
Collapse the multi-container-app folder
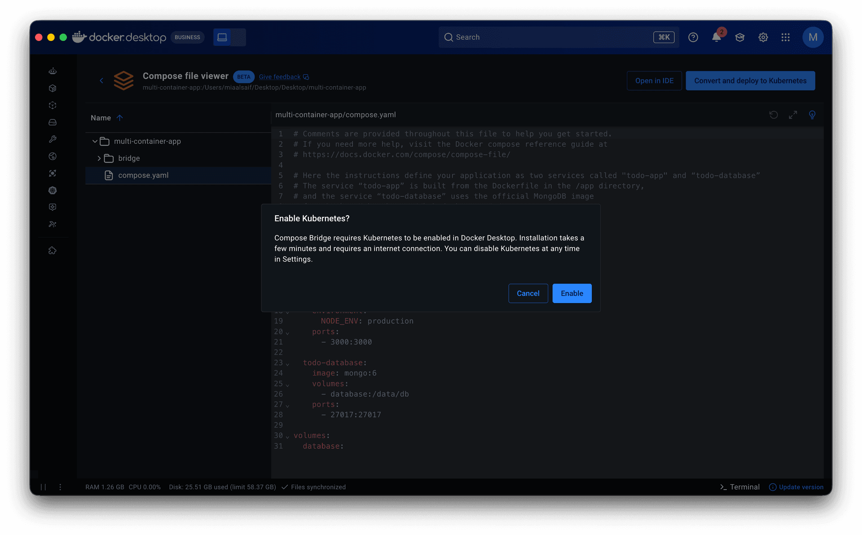tap(95, 141)
